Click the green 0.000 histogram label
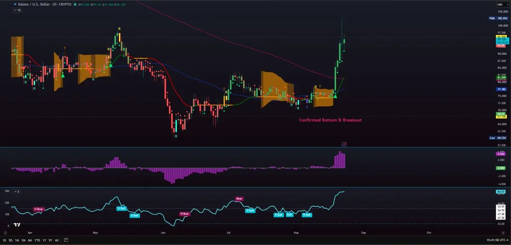This screenshot has height=245, width=511. (x=500, y=168)
